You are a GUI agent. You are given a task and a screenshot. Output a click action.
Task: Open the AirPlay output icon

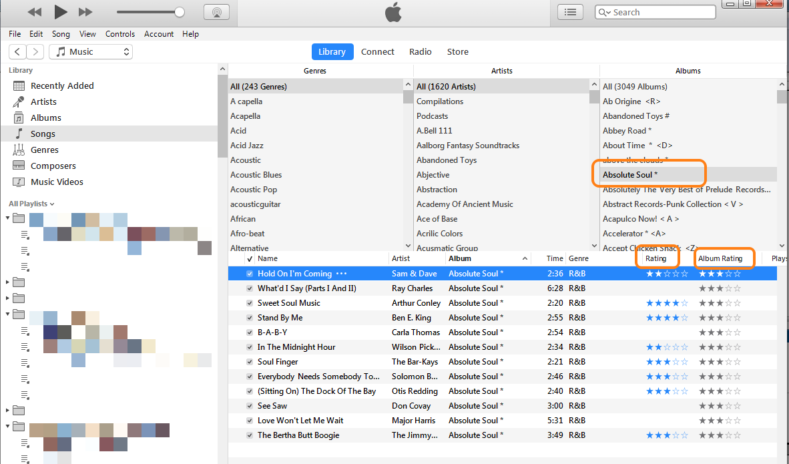tap(217, 12)
